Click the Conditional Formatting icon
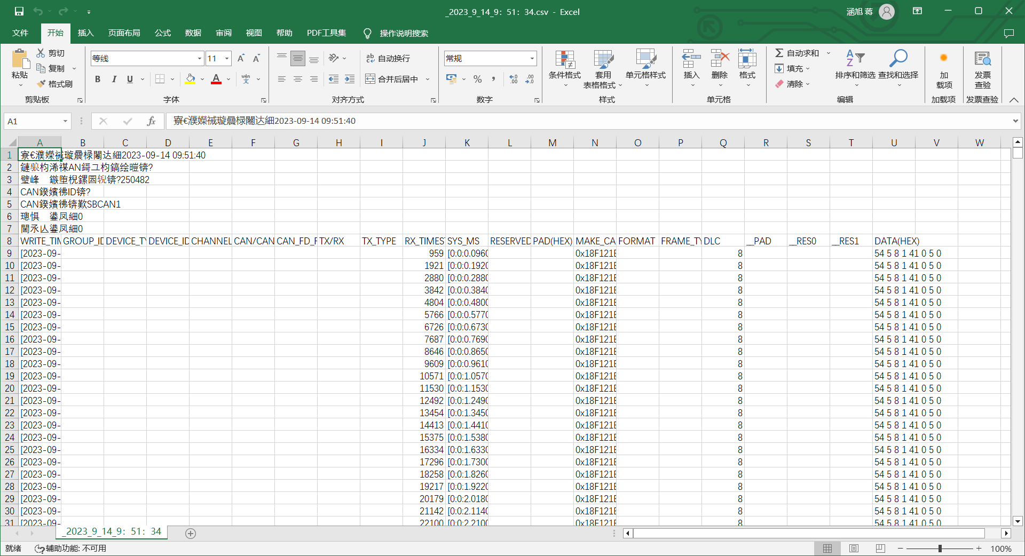This screenshot has height=556, width=1025. pos(564,60)
